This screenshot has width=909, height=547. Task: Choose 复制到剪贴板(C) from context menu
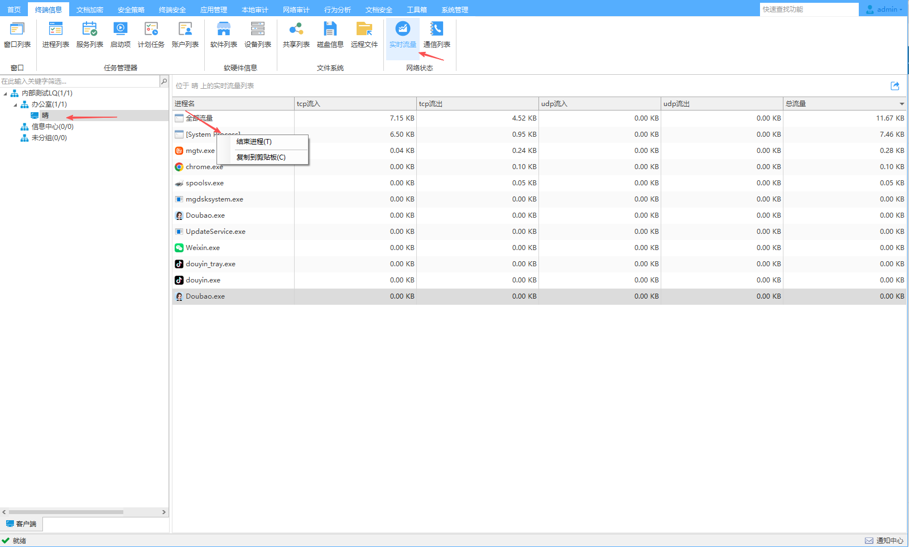point(261,157)
